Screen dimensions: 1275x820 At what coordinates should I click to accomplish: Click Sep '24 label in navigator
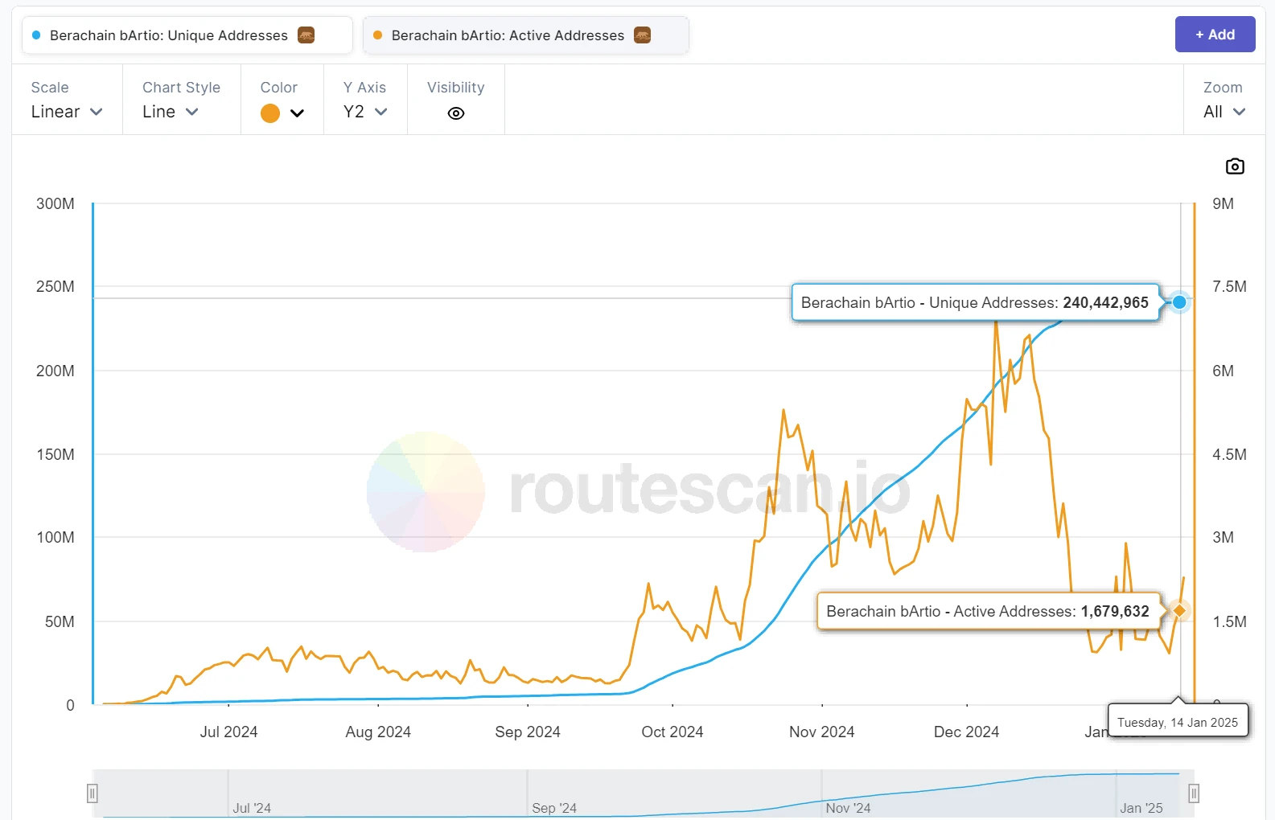coord(554,808)
